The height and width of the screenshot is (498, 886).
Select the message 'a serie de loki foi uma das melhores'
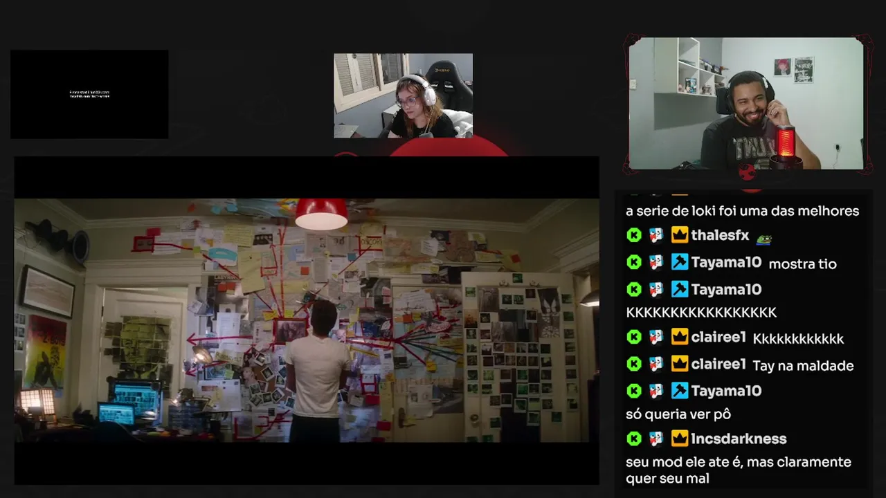pyautogui.click(x=742, y=211)
